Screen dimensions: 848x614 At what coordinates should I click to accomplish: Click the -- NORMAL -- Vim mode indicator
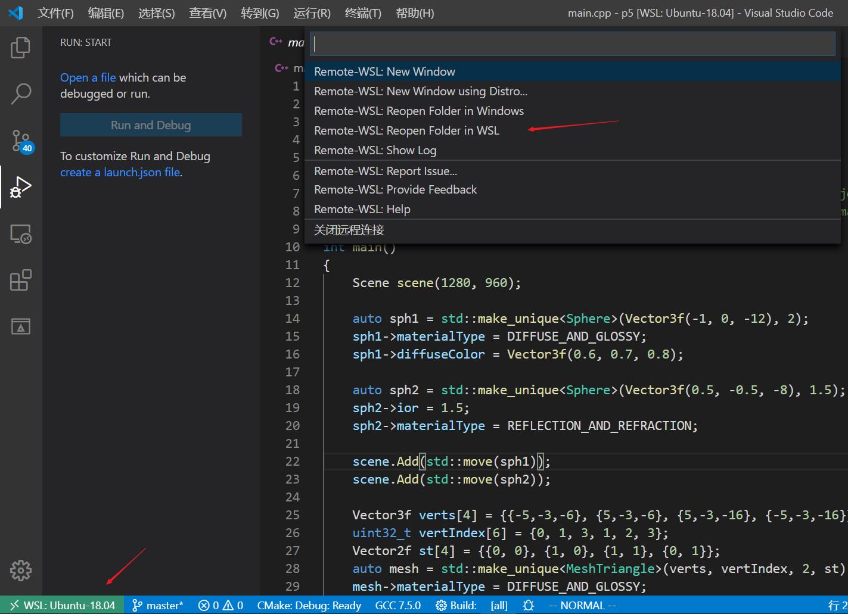[582, 605]
